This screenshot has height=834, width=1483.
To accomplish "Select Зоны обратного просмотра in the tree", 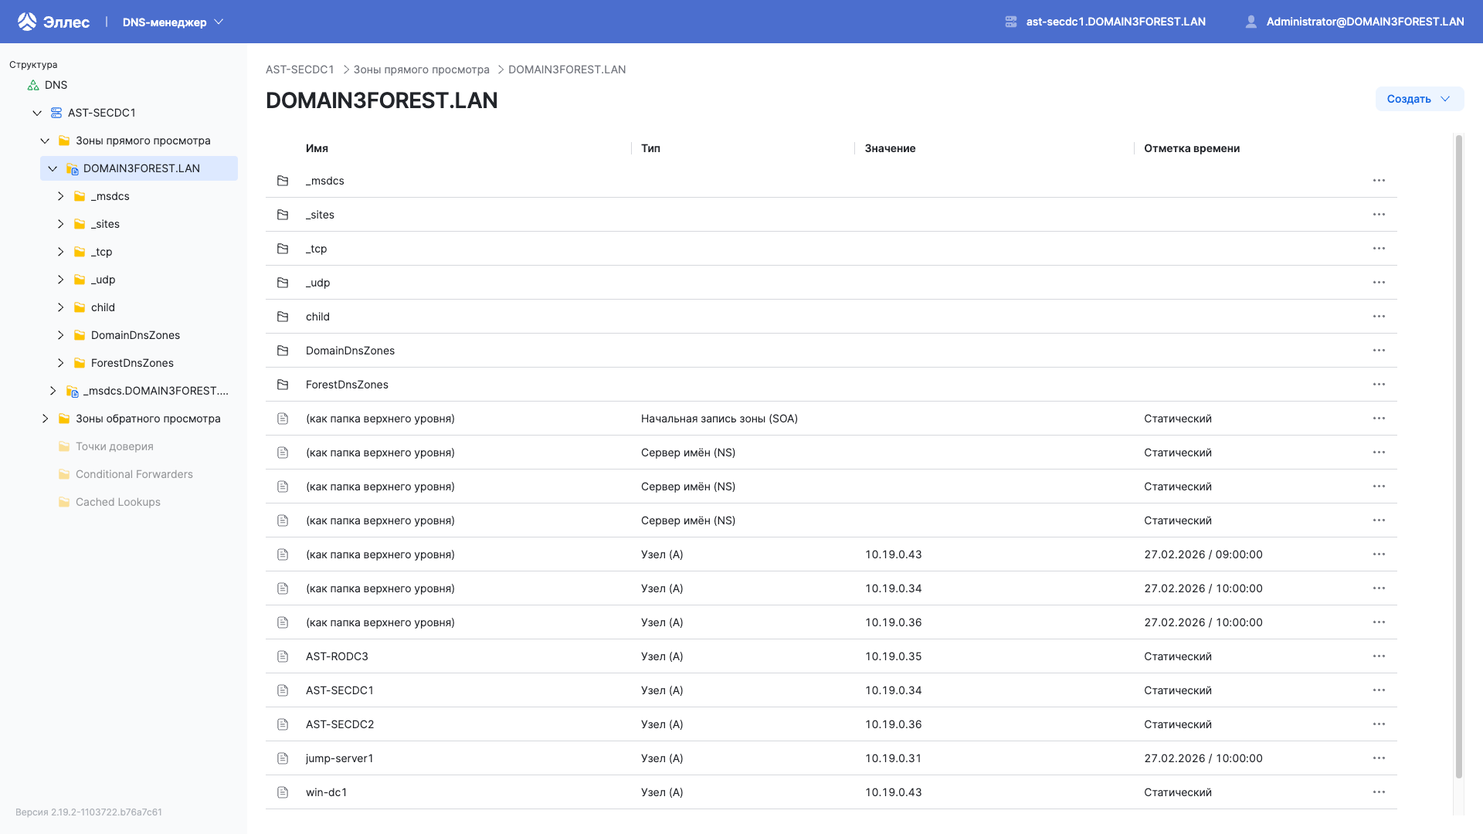I will (x=148, y=419).
